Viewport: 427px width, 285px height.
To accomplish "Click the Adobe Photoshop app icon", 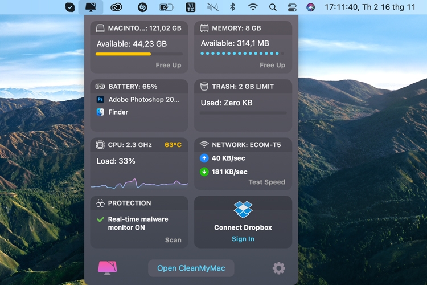I will 100,100.
